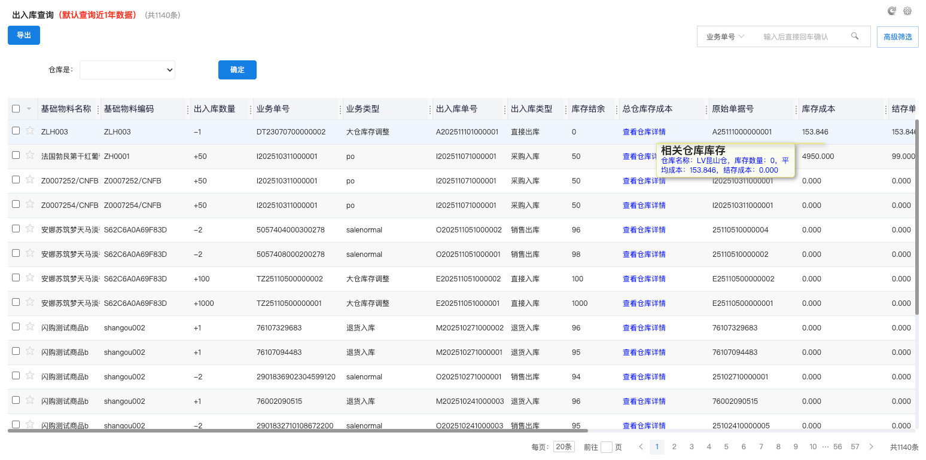Open the 业务单号 search type dropdown

point(726,36)
